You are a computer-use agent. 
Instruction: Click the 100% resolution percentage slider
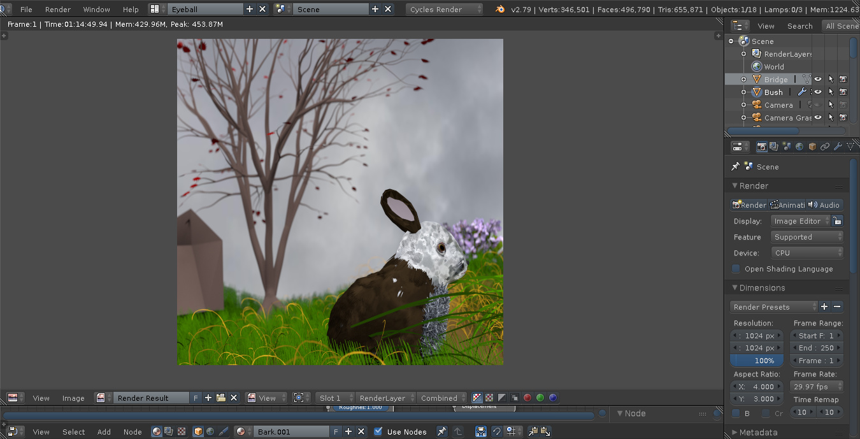click(756, 361)
